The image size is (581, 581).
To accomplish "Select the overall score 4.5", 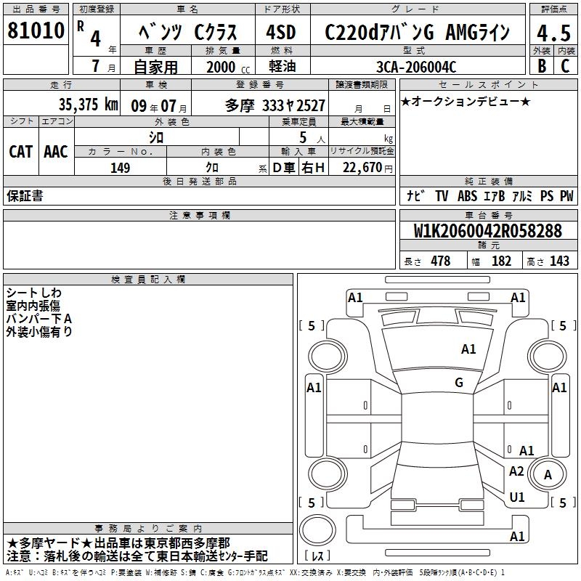I will coord(553,33).
